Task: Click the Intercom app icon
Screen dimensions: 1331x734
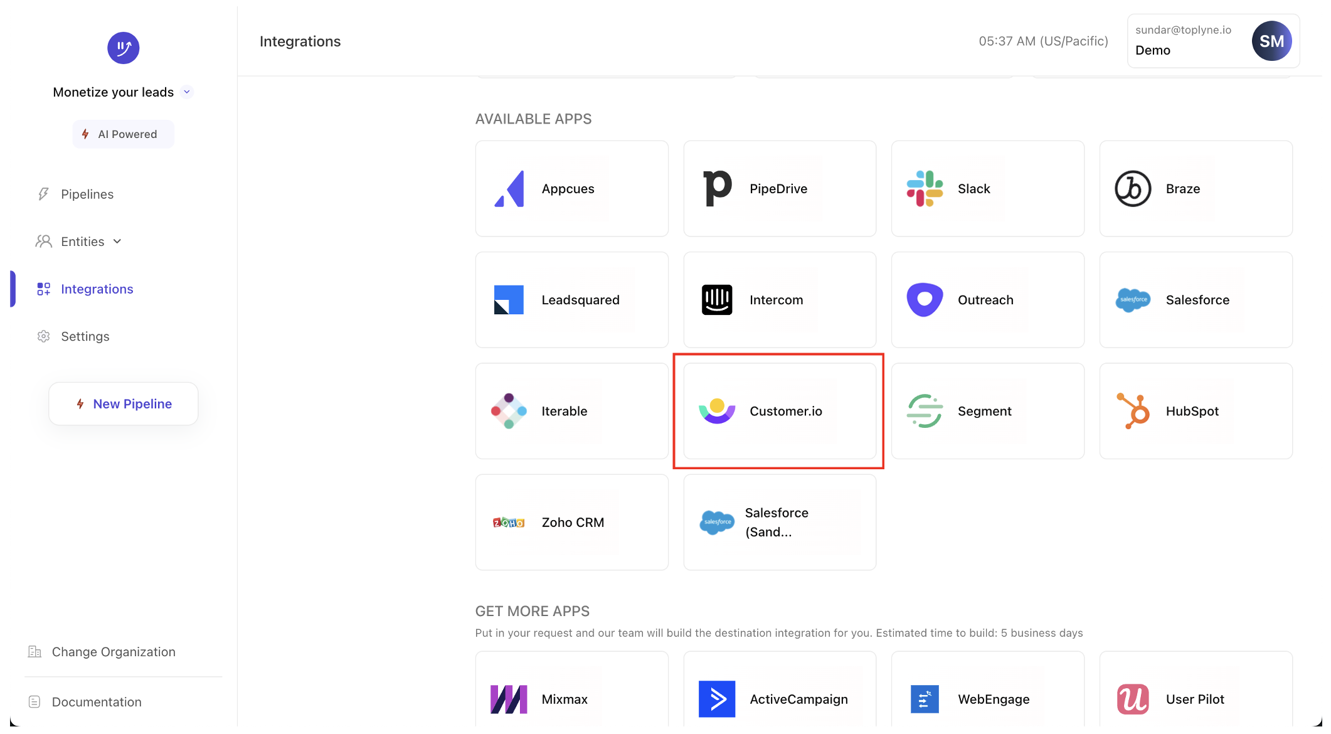Action: tap(717, 300)
